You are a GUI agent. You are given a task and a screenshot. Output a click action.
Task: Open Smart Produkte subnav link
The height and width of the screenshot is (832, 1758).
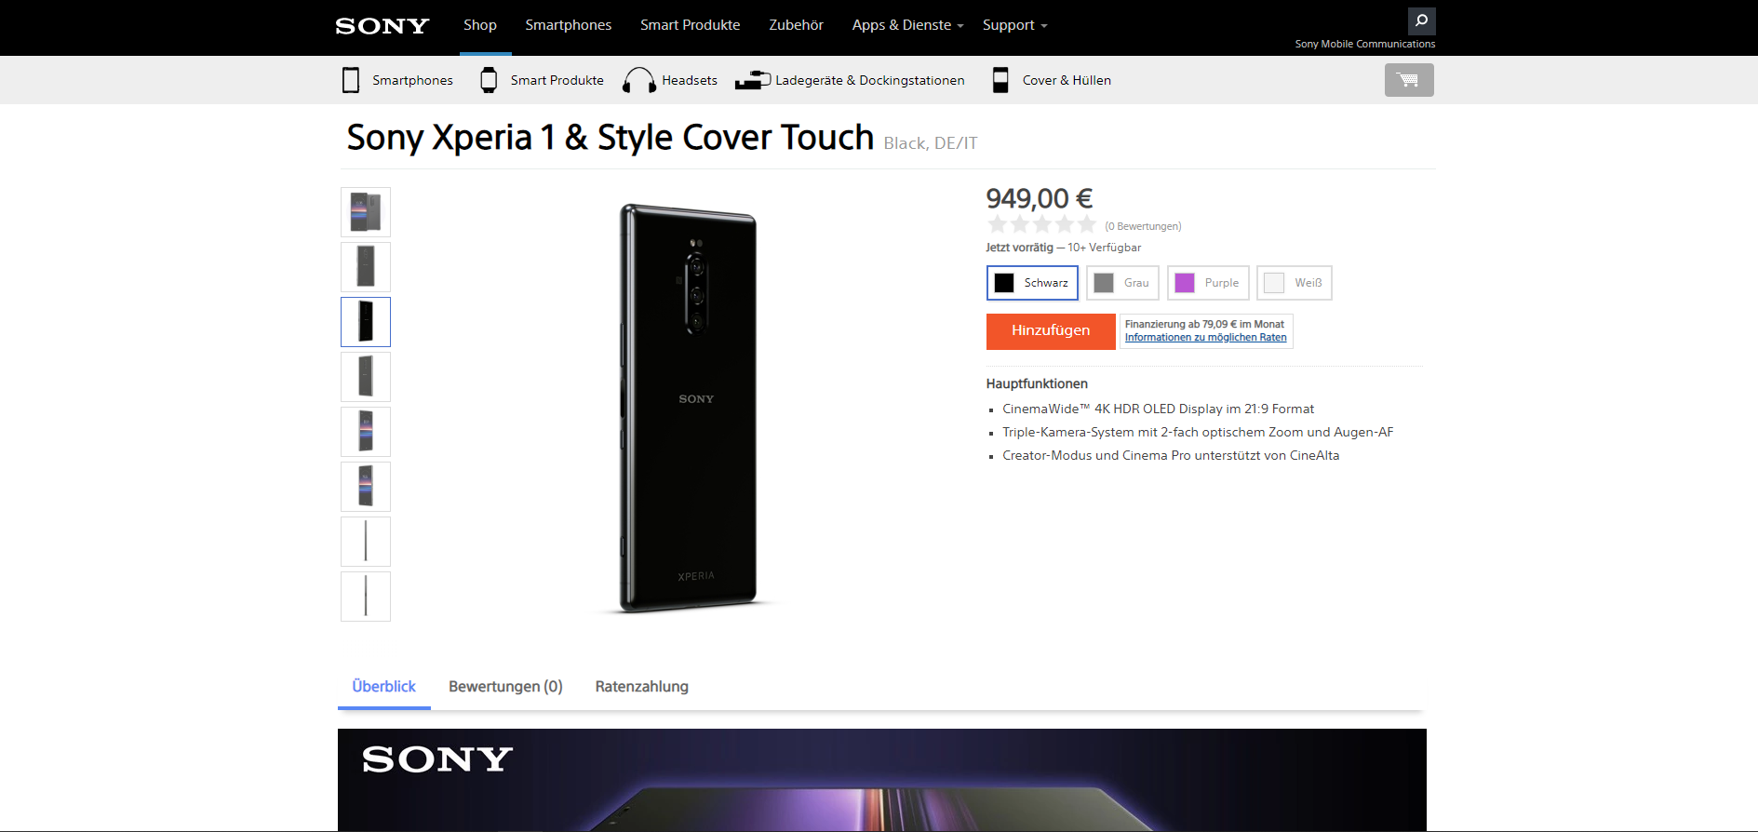coord(557,81)
